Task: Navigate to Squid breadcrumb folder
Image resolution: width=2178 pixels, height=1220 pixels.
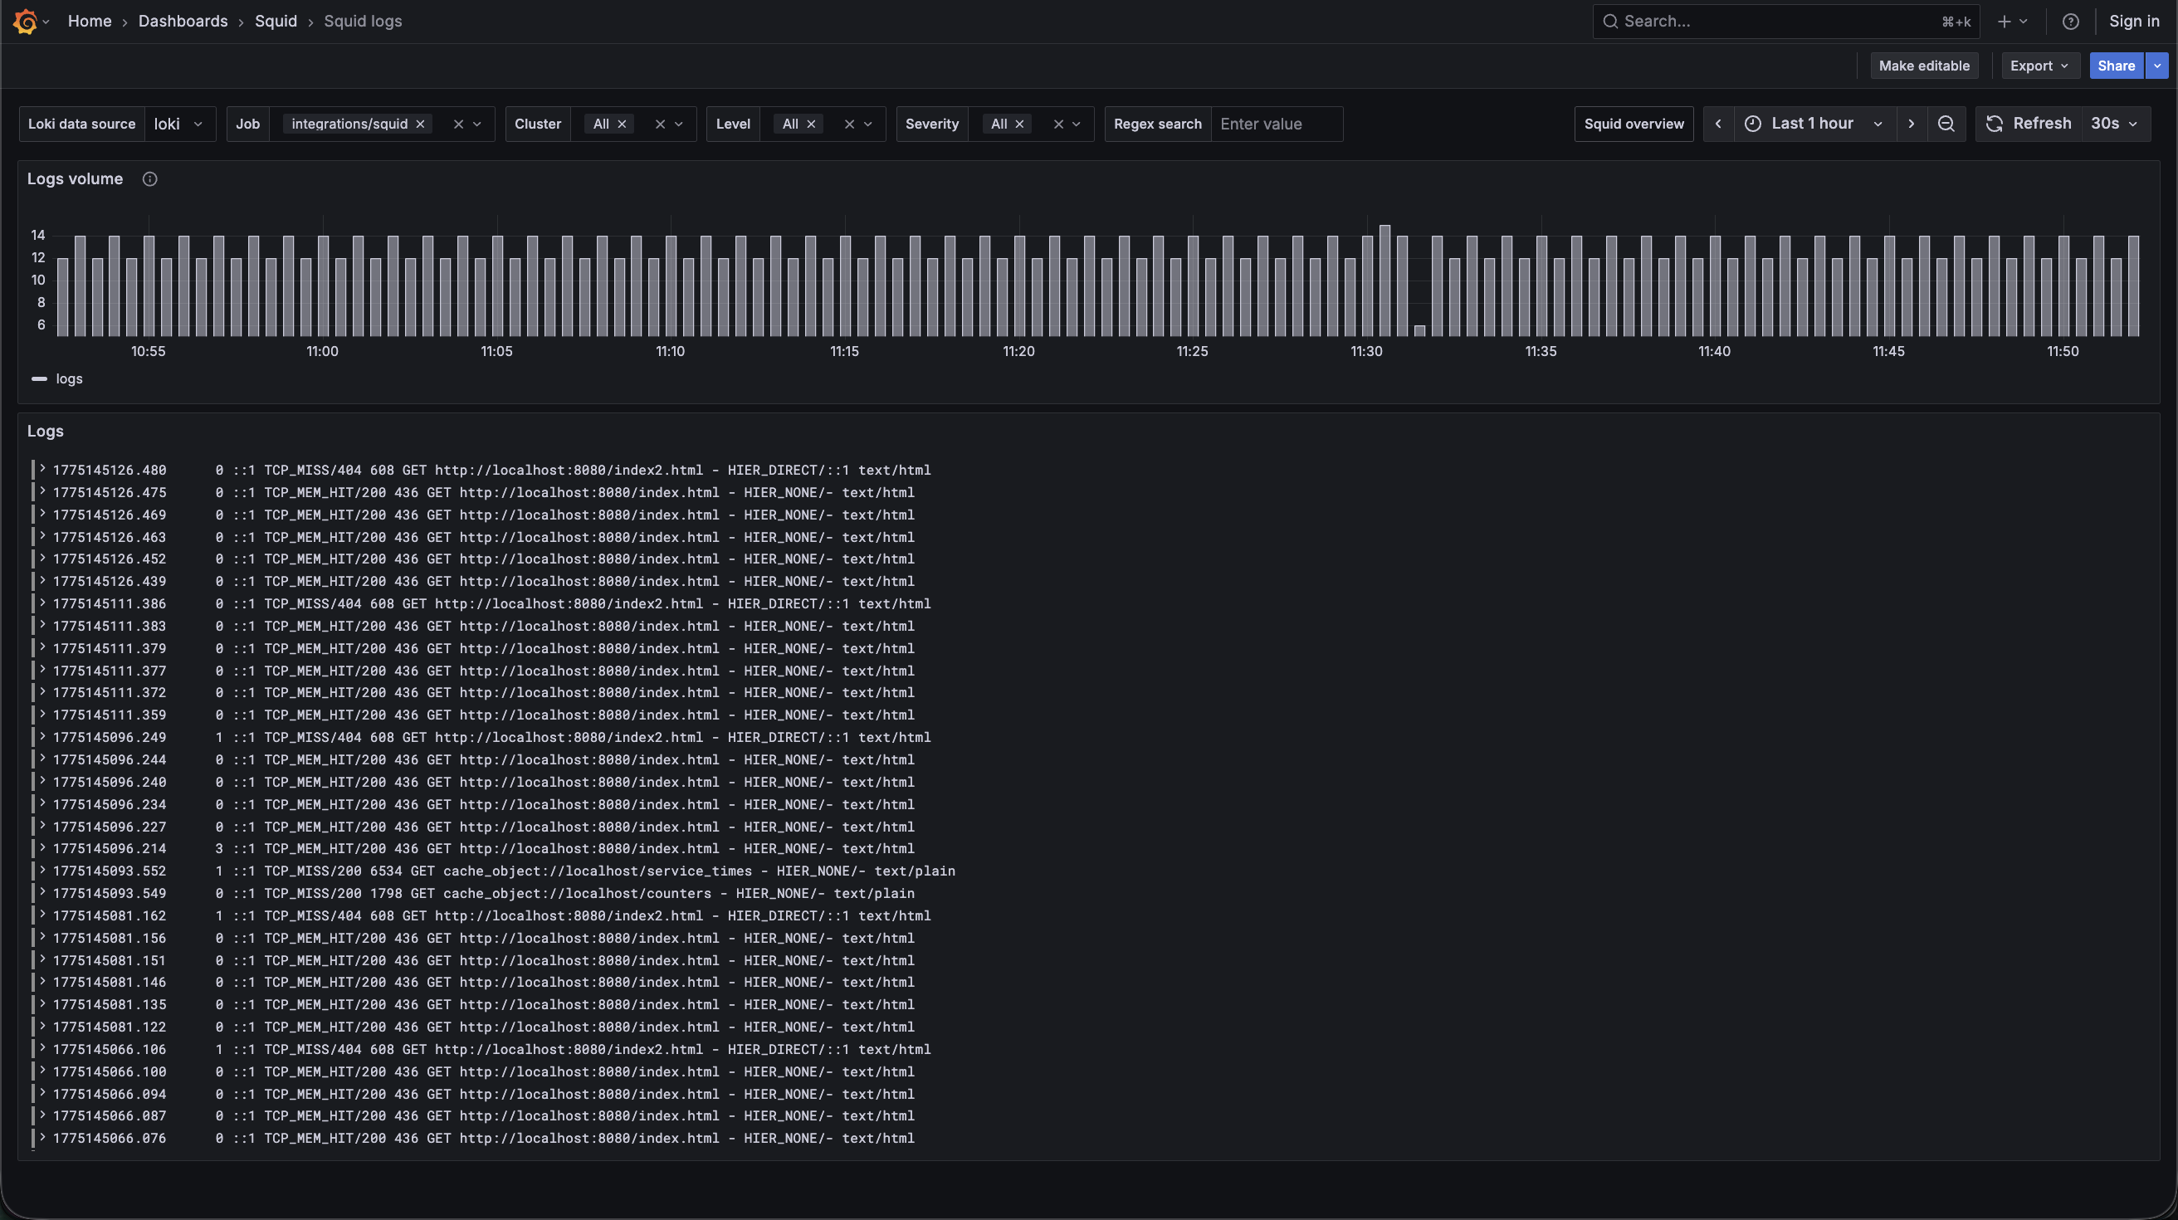Action: (276, 21)
